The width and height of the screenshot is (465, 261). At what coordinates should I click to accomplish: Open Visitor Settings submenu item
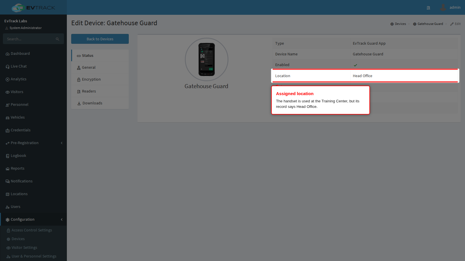pyautogui.click(x=33, y=248)
